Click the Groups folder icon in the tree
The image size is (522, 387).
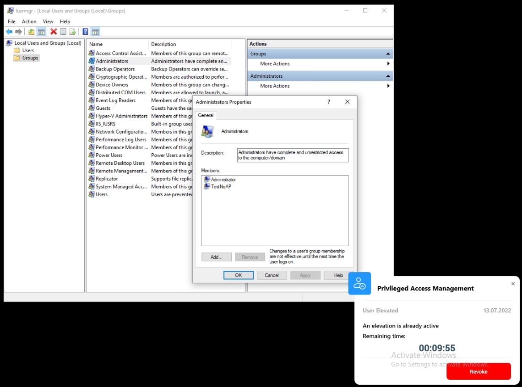(16, 58)
